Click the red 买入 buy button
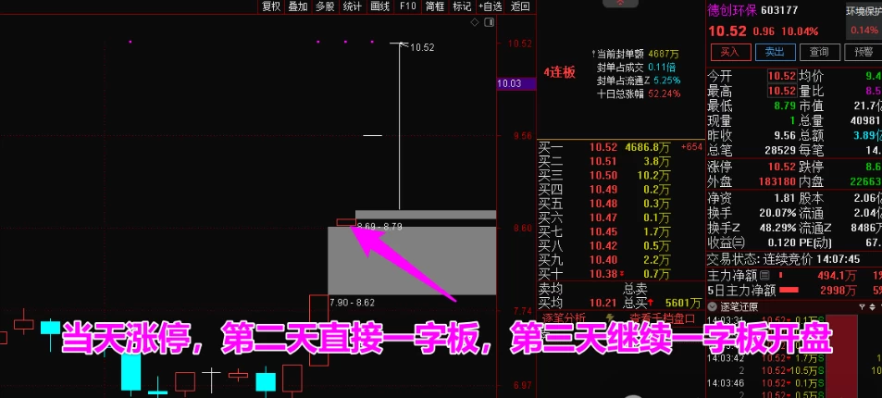This screenshot has width=882, height=398. click(x=730, y=53)
